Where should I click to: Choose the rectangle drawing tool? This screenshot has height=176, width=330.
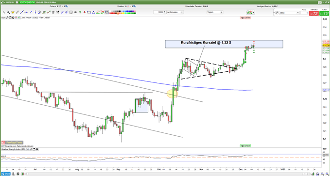pyautogui.click(x=89, y=12)
